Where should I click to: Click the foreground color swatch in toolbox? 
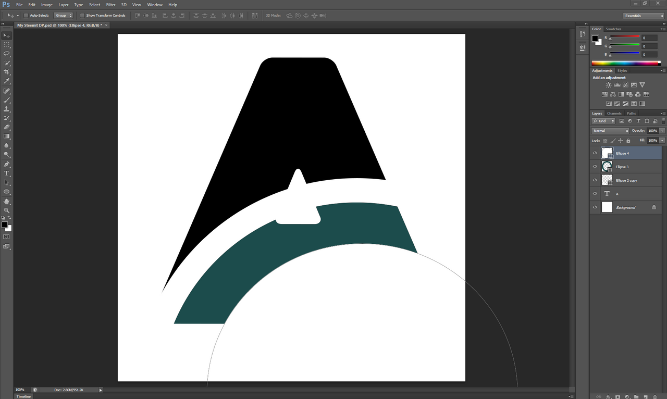pyautogui.click(x=5, y=225)
